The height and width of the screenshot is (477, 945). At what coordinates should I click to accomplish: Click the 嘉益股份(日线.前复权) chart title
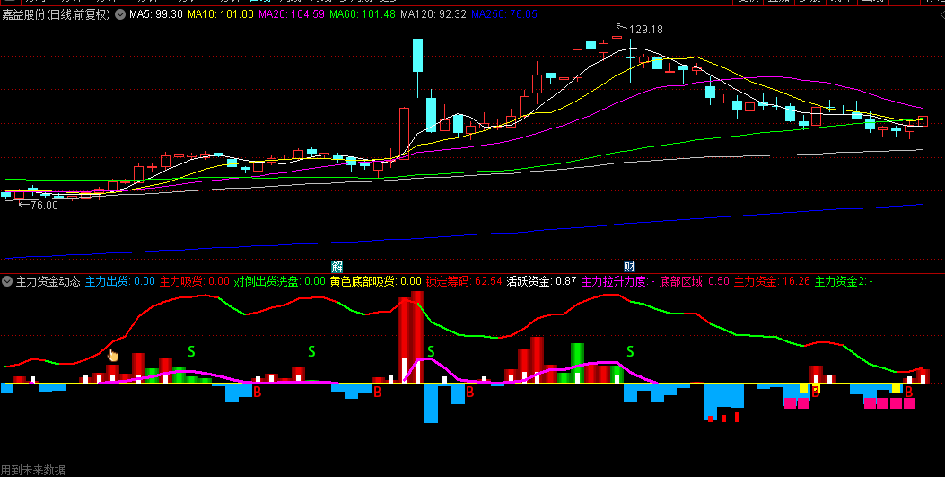[56, 13]
